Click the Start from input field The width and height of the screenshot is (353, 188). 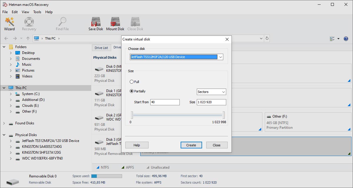coord(165,102)
